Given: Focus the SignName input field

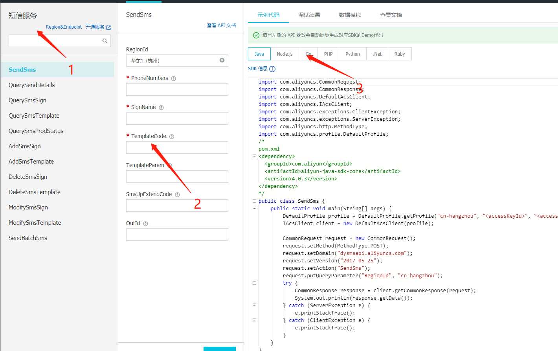Looking at the screenshot, I should 177,118.
